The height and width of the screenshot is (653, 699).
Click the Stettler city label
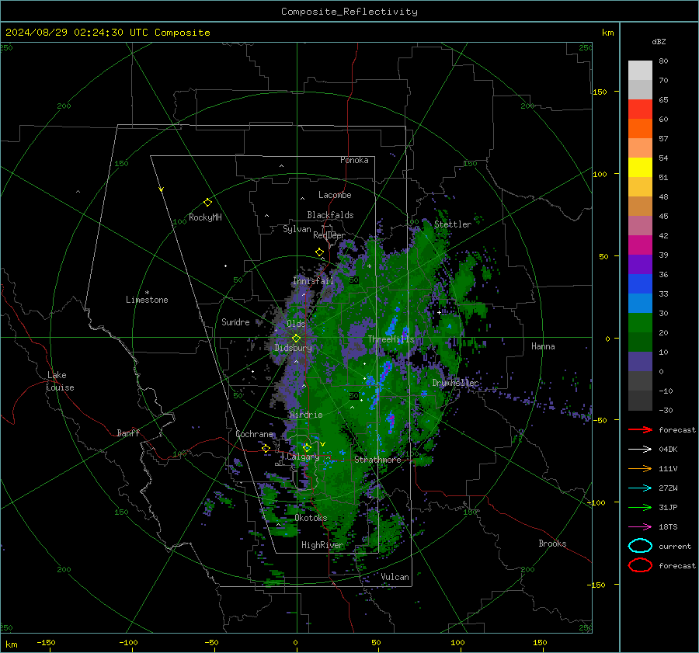tap(453, 224)
